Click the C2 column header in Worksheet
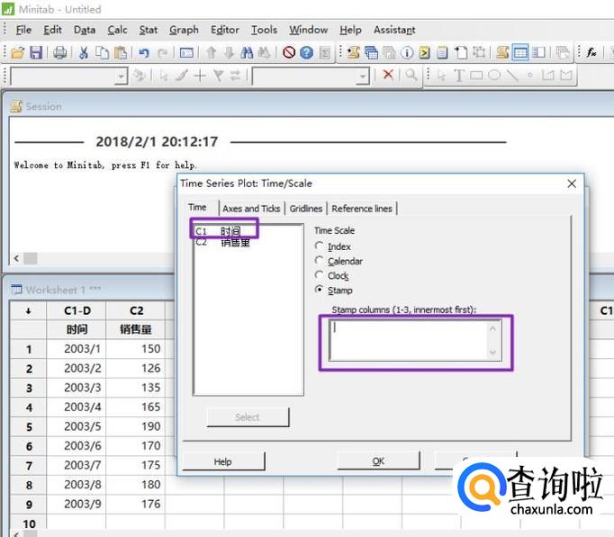Image resolution: width=614 pixels, height=537 pixels. click(x=136, y=311)
